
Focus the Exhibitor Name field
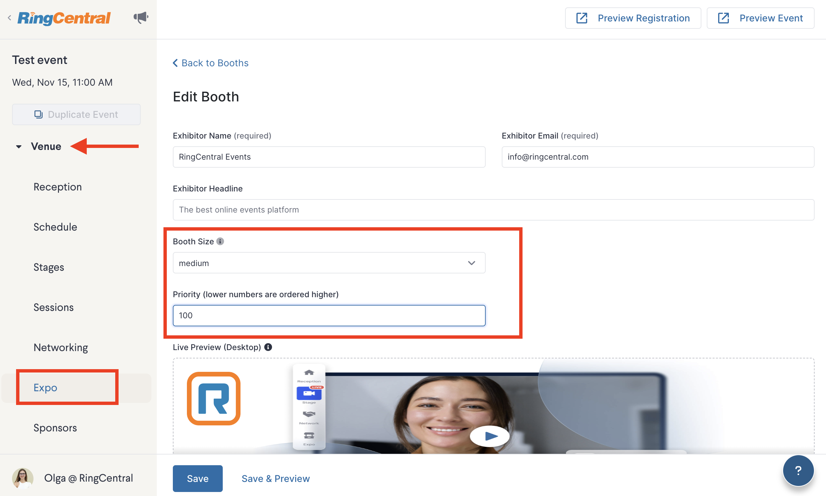tap(329, 157)
